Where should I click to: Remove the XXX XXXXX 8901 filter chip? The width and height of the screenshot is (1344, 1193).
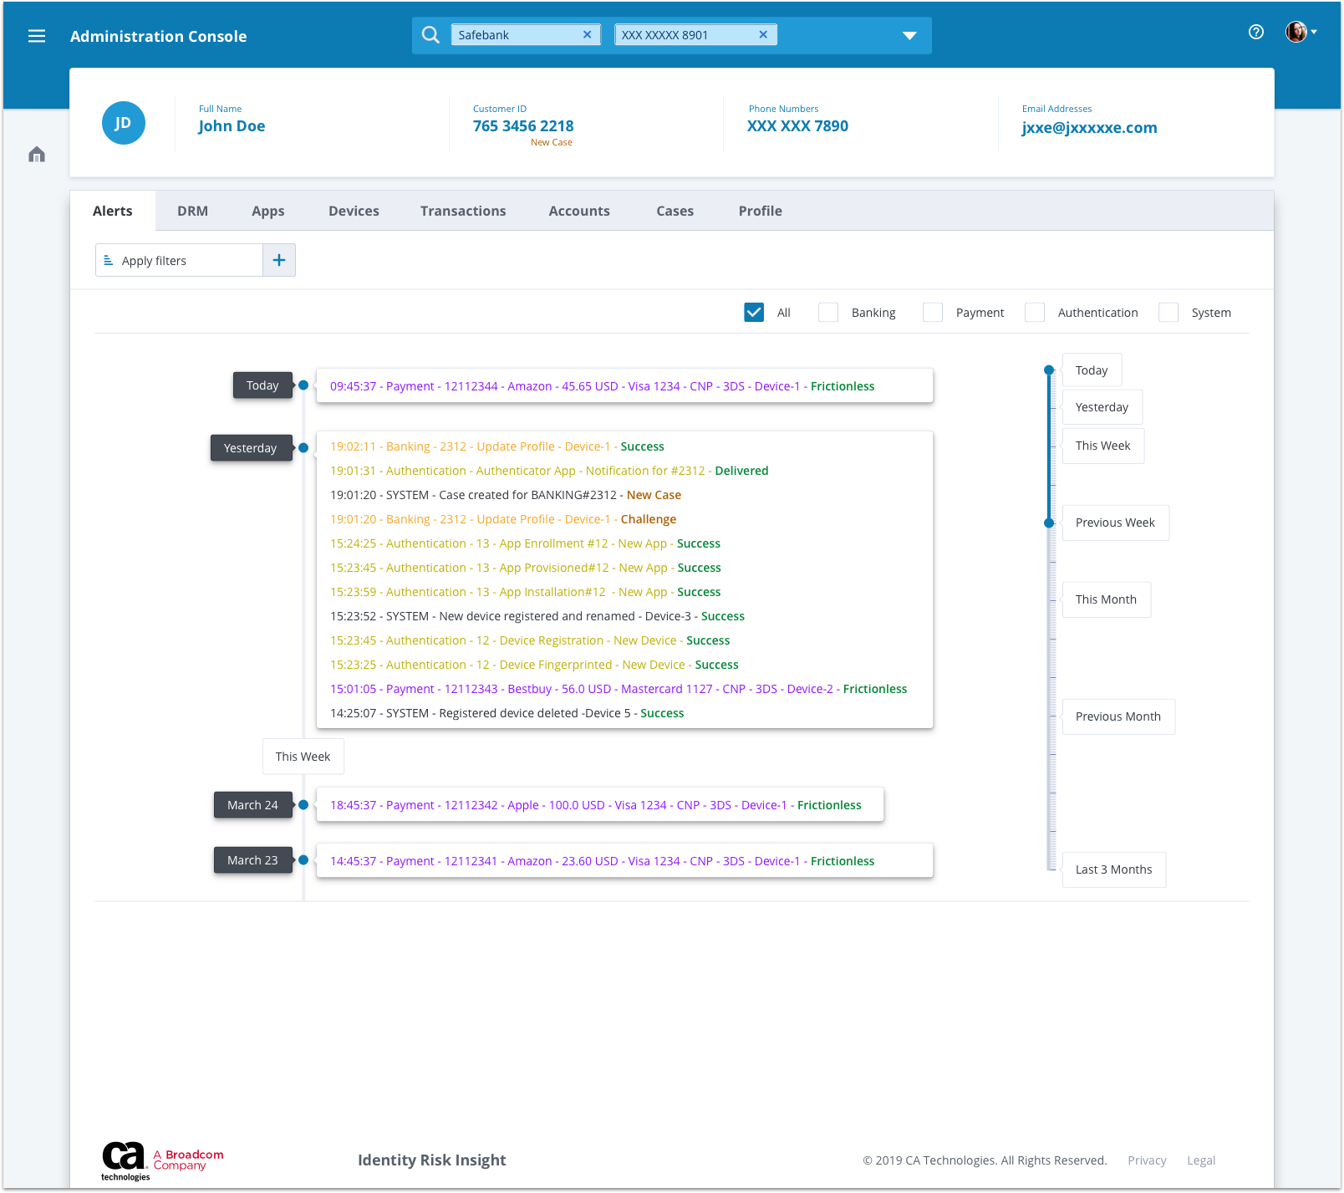tap(763, 34)
